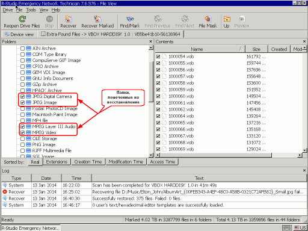Click the Reopen Drive Files icon
This screenshot has width=308, height=231.
point(22,19)
